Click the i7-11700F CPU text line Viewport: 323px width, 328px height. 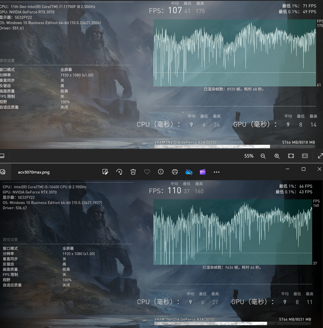48,7
